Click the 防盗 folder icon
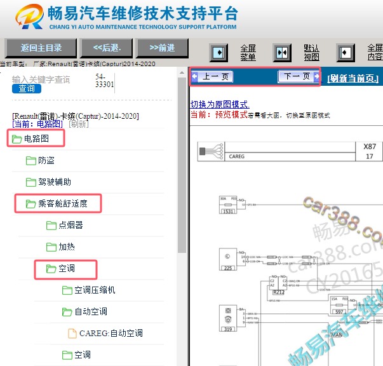Image resolution: width=383 pixels, height=366 pixels. [x=30, y=161]
